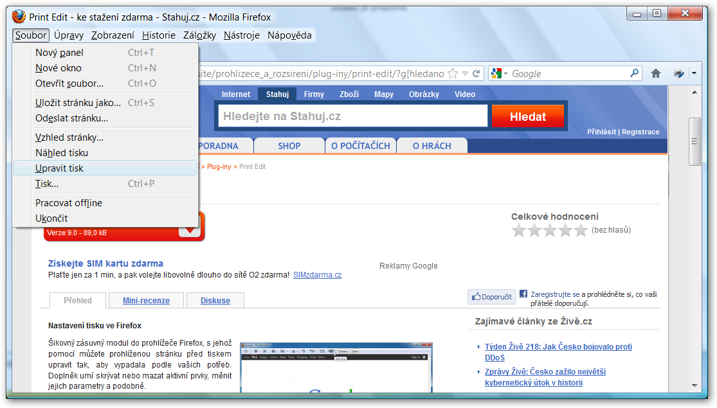
Task: Choose Tisk... from the menu
Action: click(x=105, y=184)
